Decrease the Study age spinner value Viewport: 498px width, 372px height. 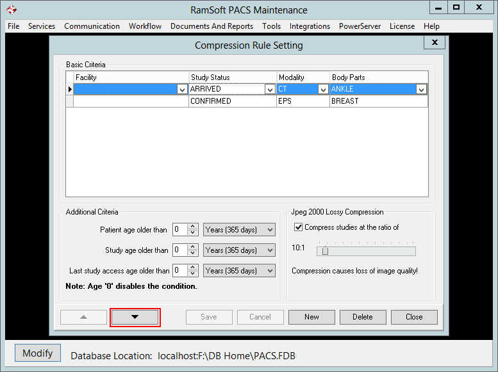pos(192,253)
